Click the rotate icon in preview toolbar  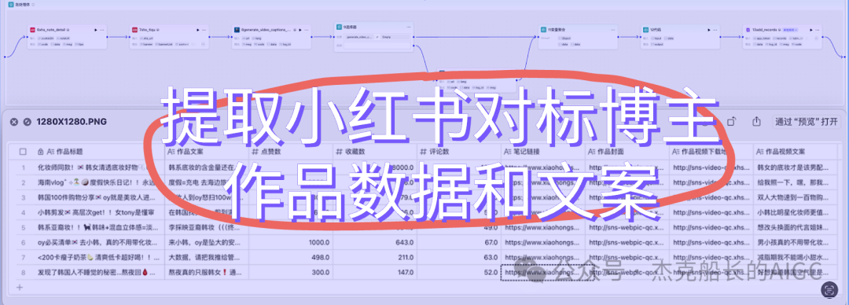(x=731, y=121)
